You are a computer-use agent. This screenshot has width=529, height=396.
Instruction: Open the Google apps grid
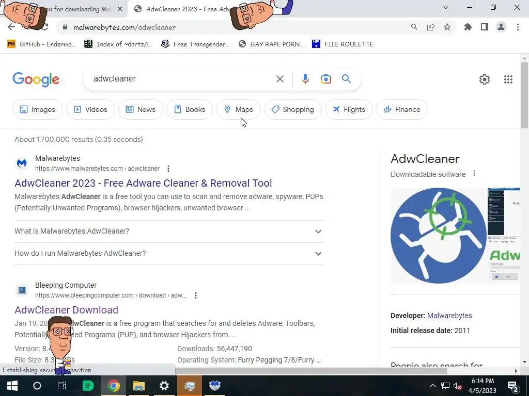[x=508, y=79]
